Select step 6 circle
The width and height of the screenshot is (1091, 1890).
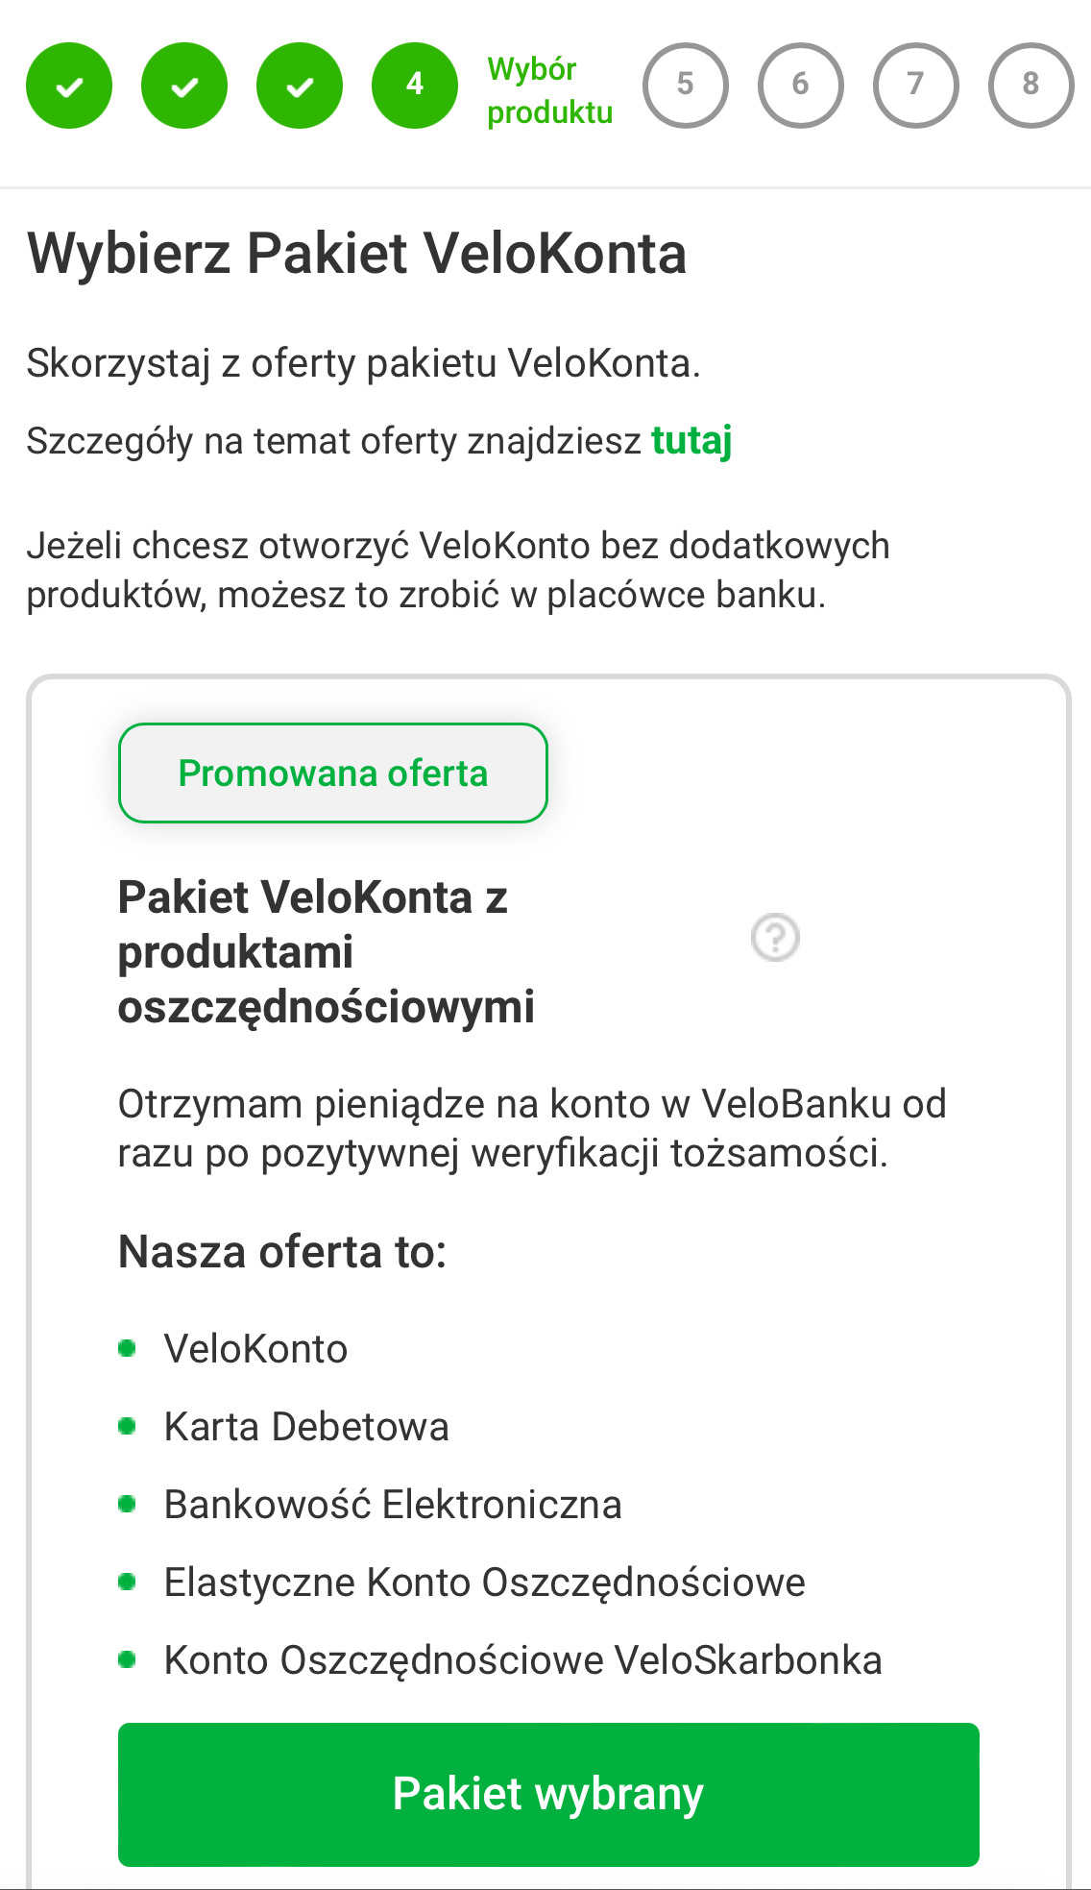click(x=801, y=86)
